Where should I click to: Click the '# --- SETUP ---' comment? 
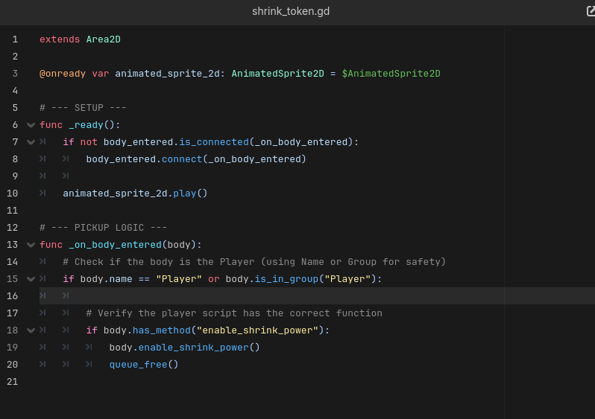coord(83,108)
